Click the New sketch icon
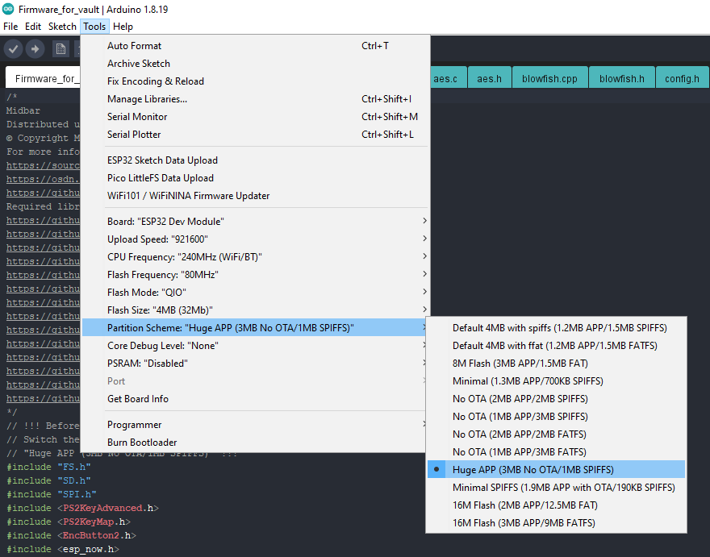The width and height of the screenshot is (710, 557). coord(61,49)
